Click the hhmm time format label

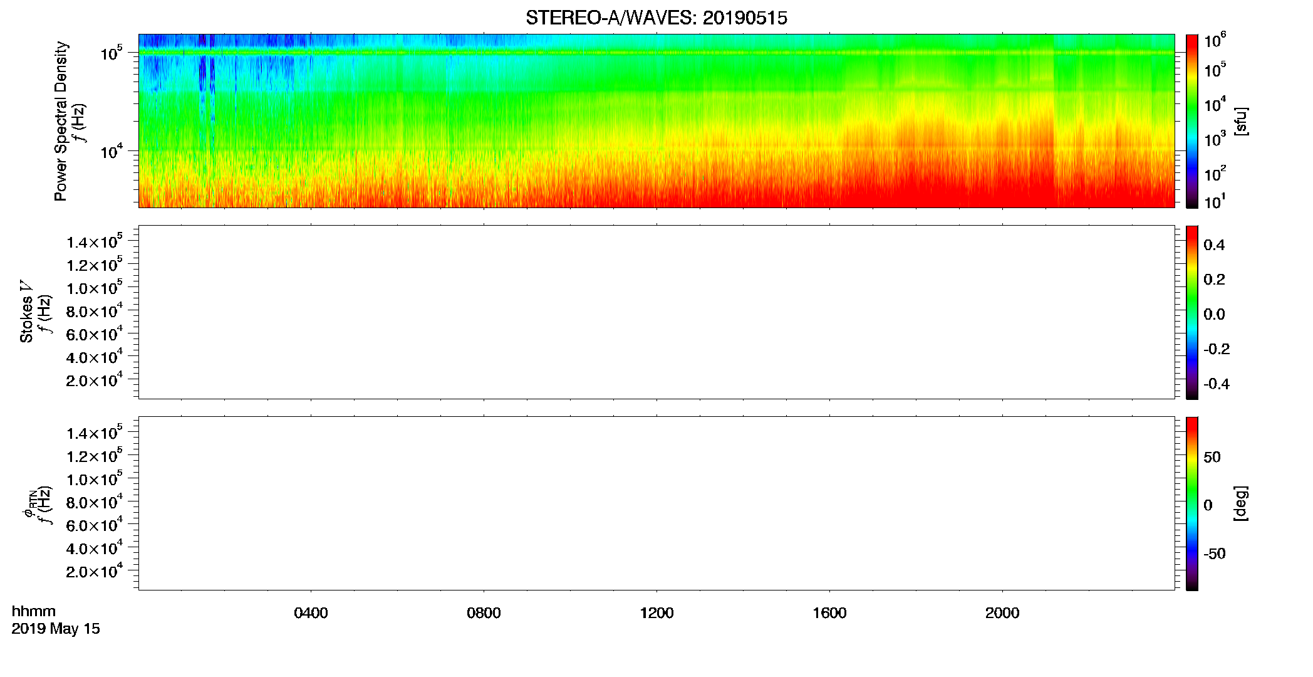click(x=34, y=611)
